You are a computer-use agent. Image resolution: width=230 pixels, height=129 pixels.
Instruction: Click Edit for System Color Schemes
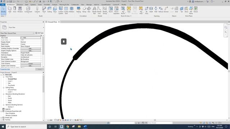tap(31, 66)
